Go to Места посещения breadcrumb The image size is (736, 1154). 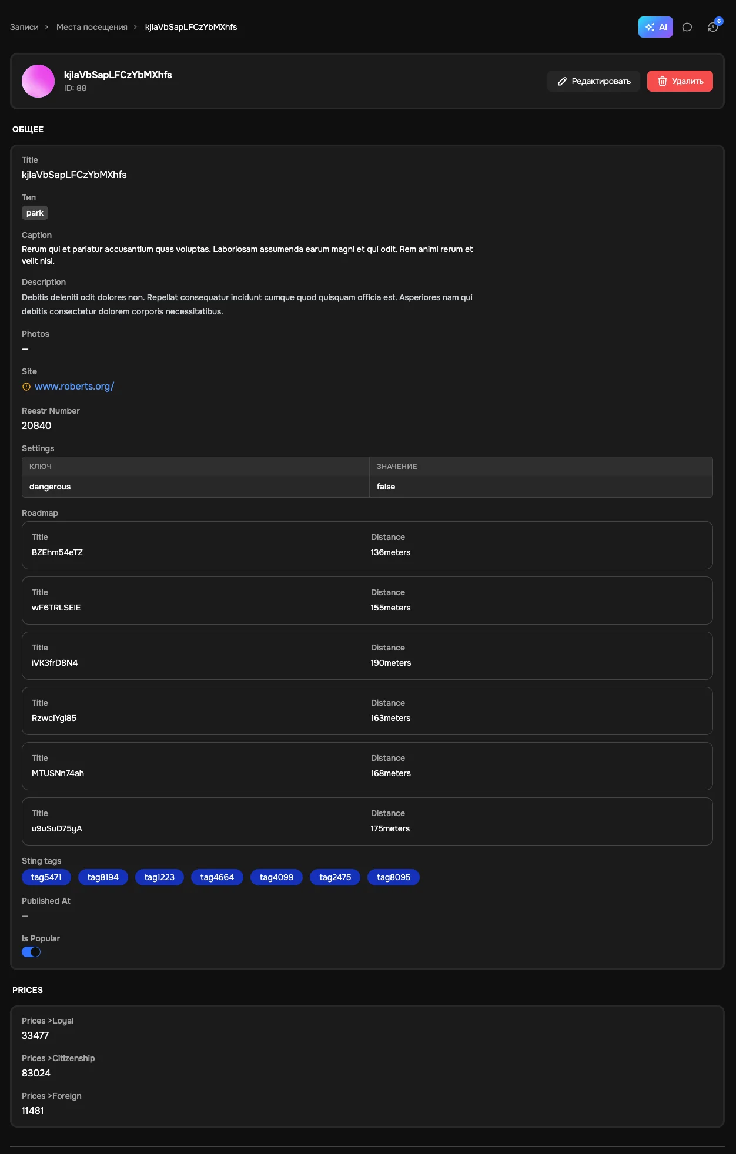coord(92,27)
